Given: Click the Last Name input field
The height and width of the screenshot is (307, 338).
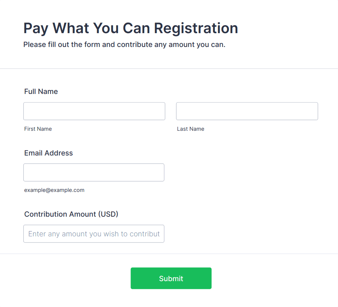Looking at the screenshot, I should 247,111.
